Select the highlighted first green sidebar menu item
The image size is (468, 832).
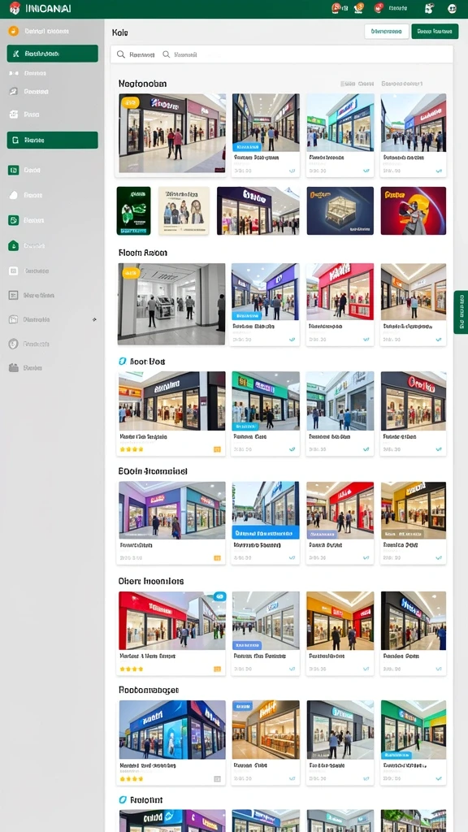pyautogui.click(x=53, y=54)
